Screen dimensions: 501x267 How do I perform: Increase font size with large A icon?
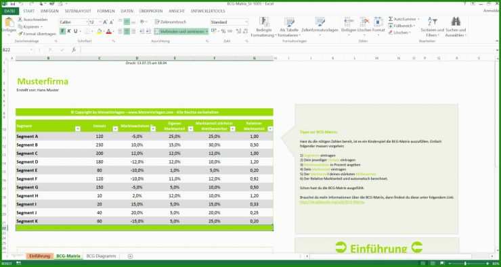[x=105, y=22]
